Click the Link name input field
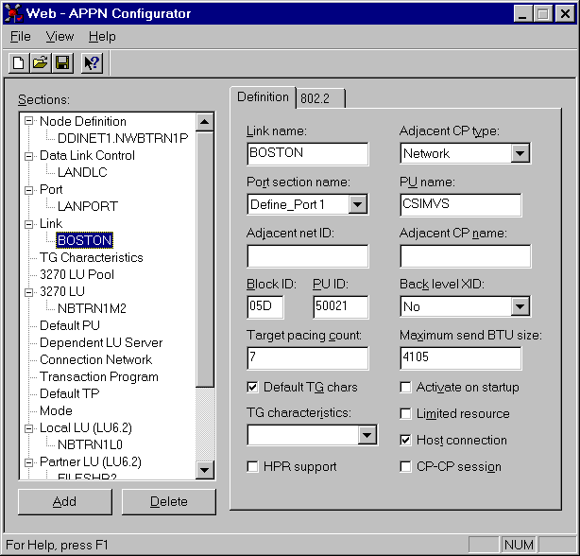580x556 pixels. 307,153
